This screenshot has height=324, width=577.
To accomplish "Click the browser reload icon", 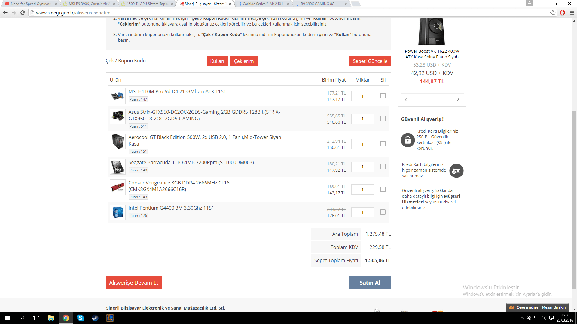I will click(23, 13).
